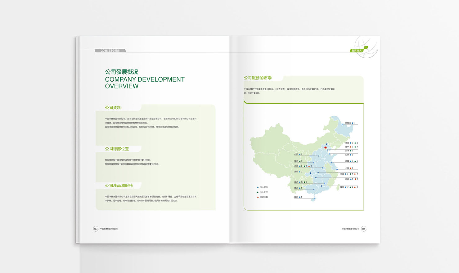Click the 廣西 map label
This screenshot has width=459, height=273.
(296, 188)
